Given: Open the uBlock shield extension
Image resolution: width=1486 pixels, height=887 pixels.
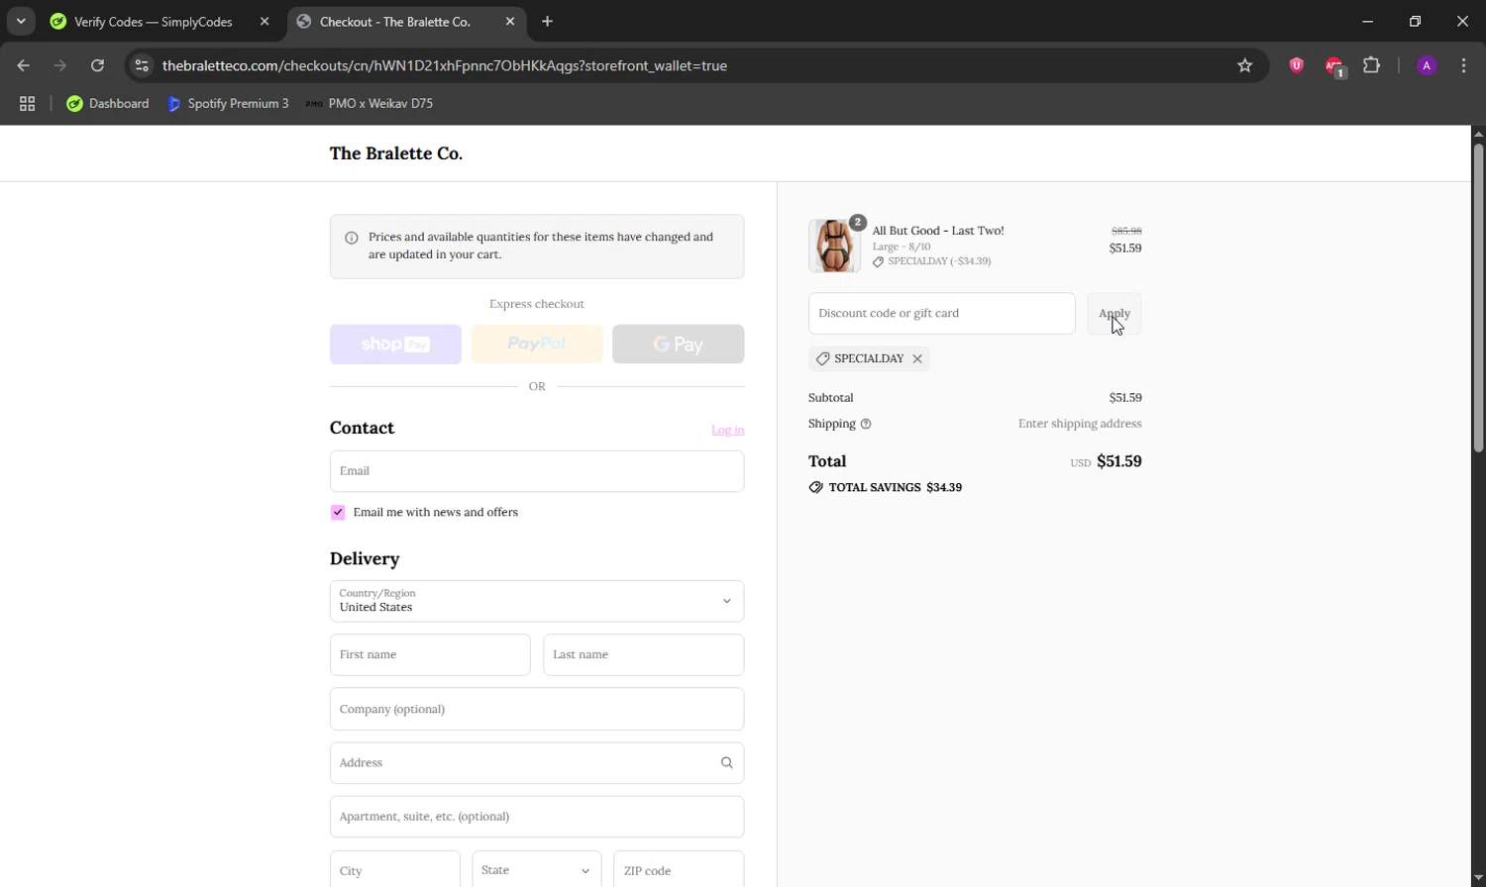Looking at the screenshot, I should point(1296,65).
